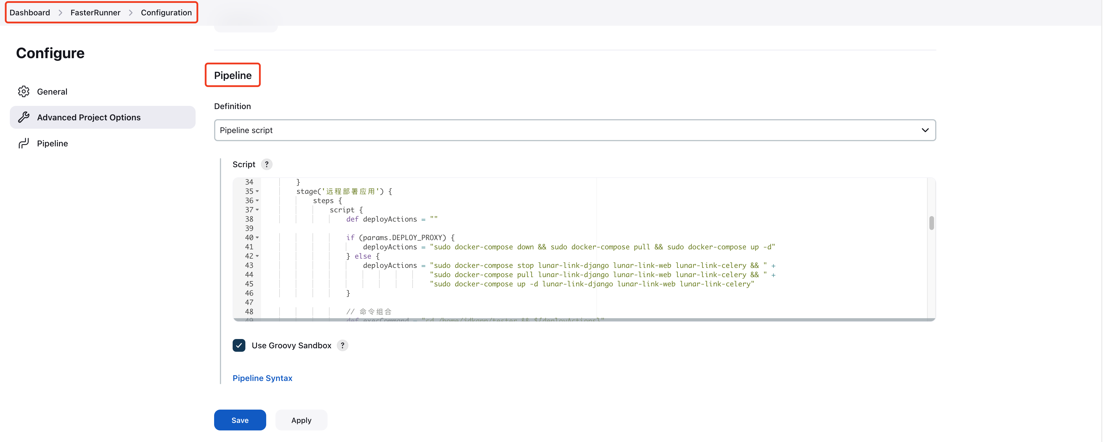Collapse code fold at line 35
Screen dimensions: 1103x442
pos(257,191)
